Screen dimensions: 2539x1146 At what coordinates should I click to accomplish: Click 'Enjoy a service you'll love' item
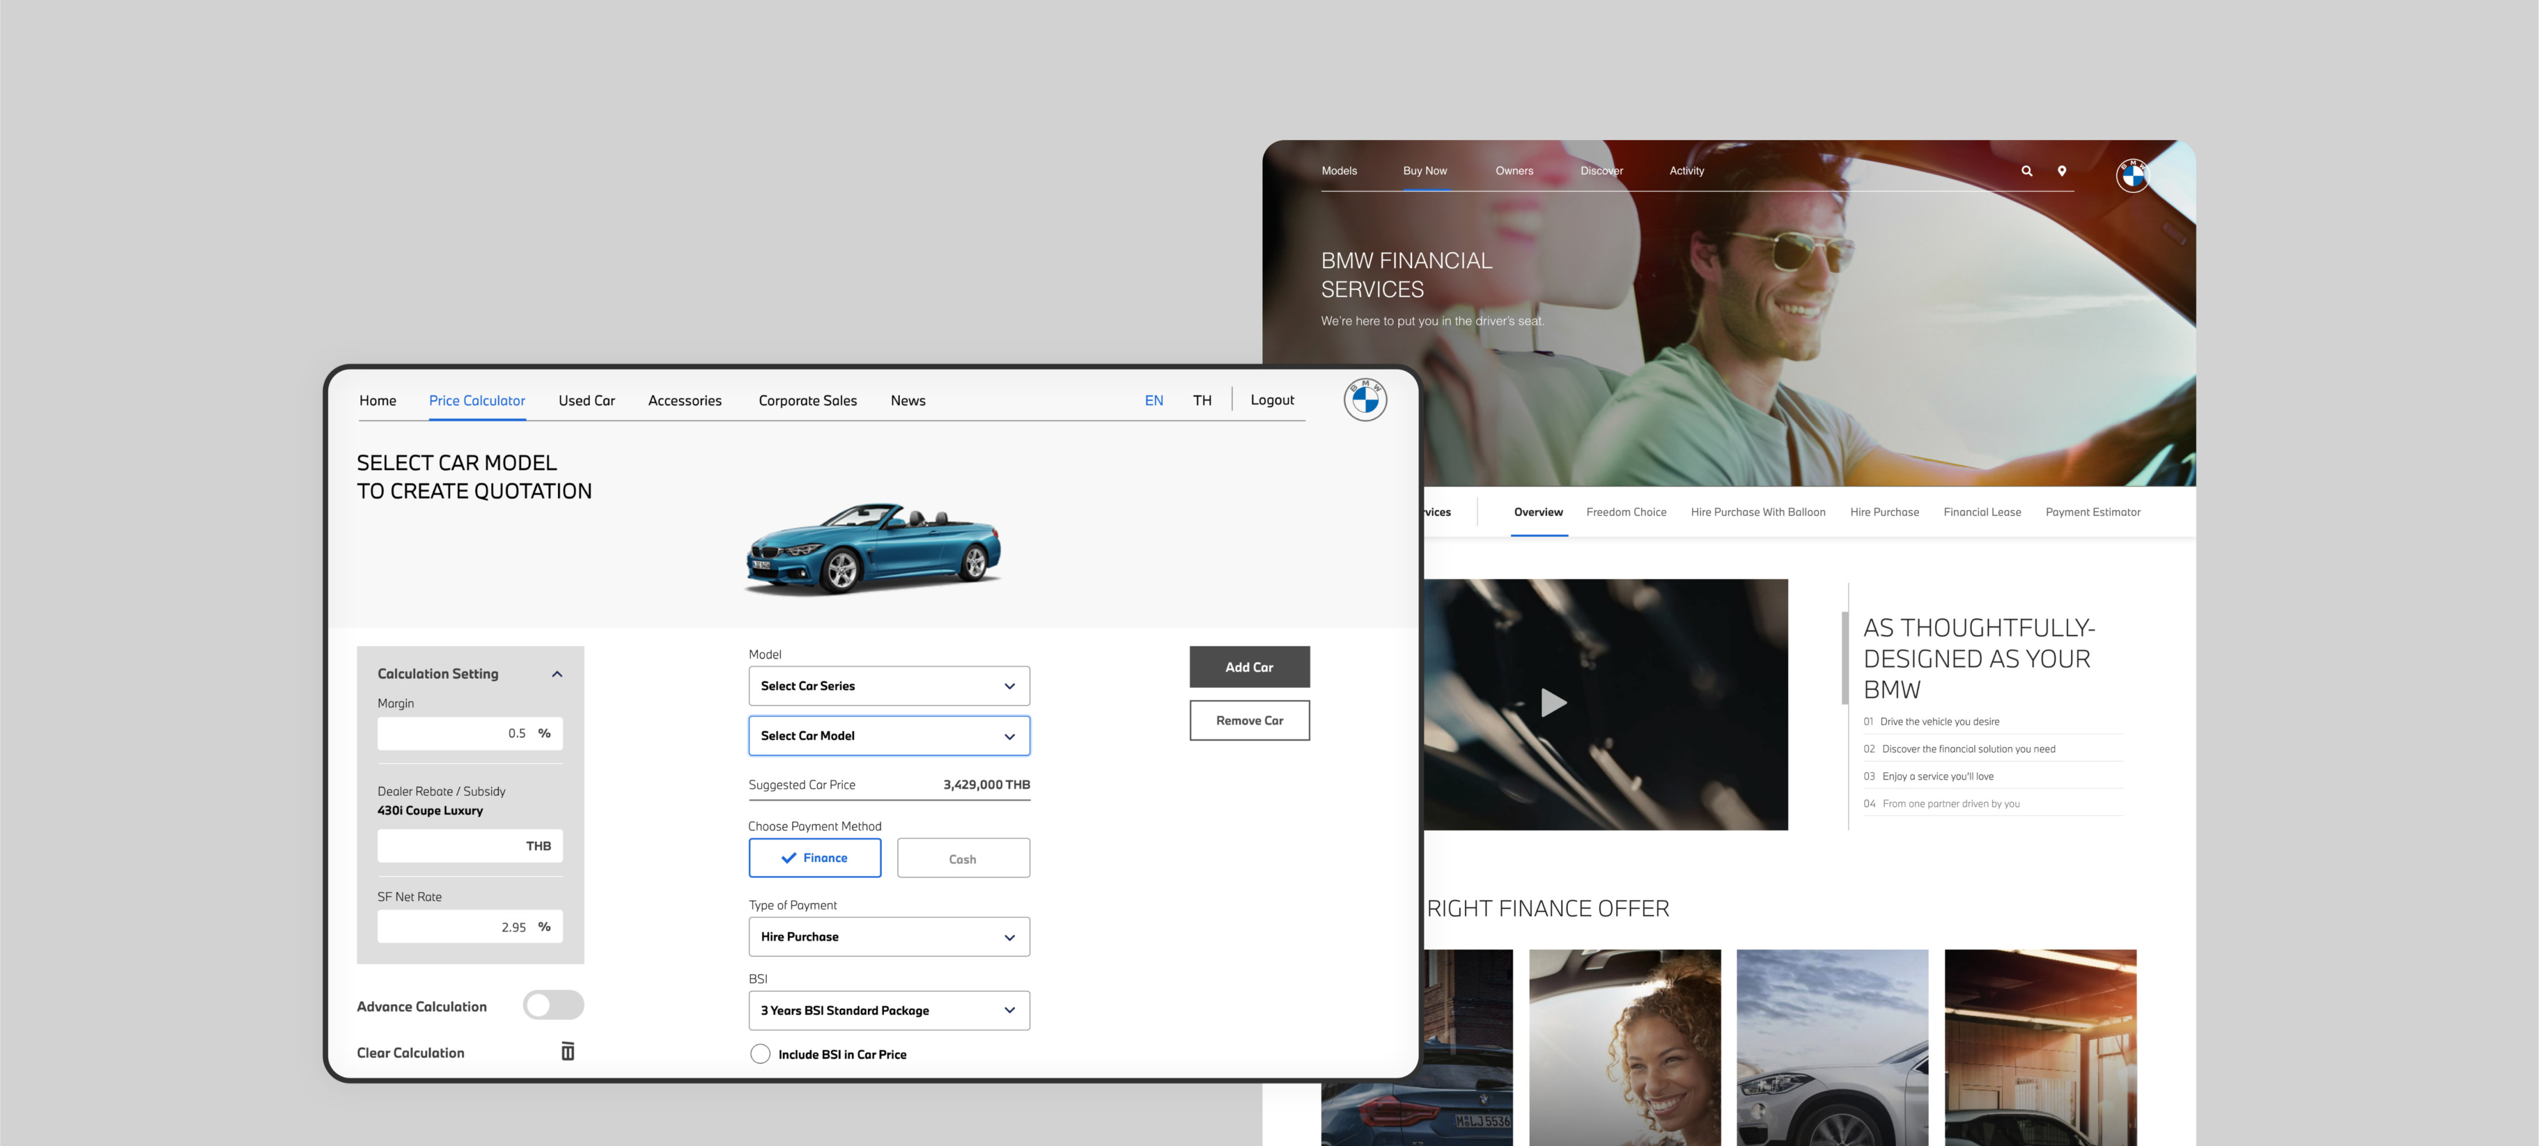pos(1937,776)
